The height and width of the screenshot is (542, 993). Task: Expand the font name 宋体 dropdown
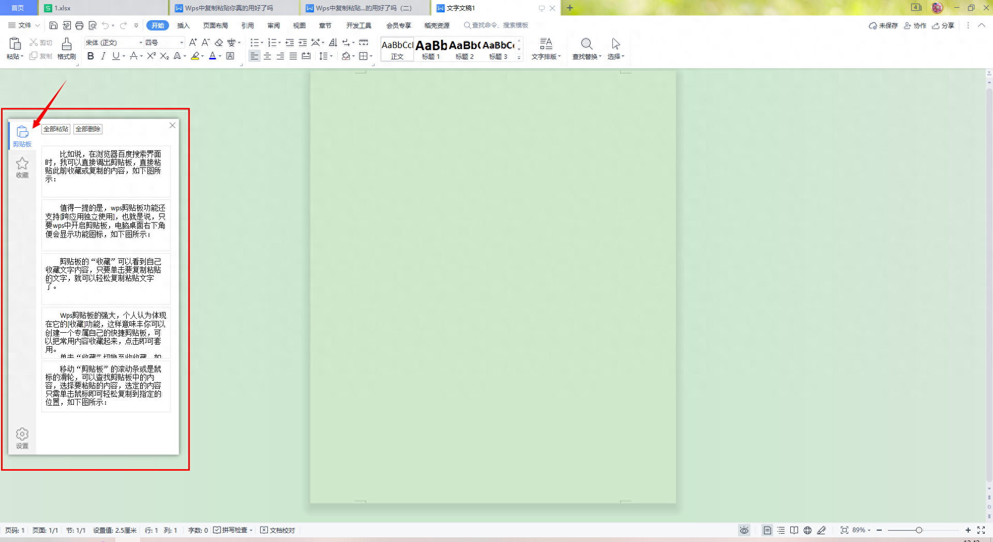coord(140,42)
